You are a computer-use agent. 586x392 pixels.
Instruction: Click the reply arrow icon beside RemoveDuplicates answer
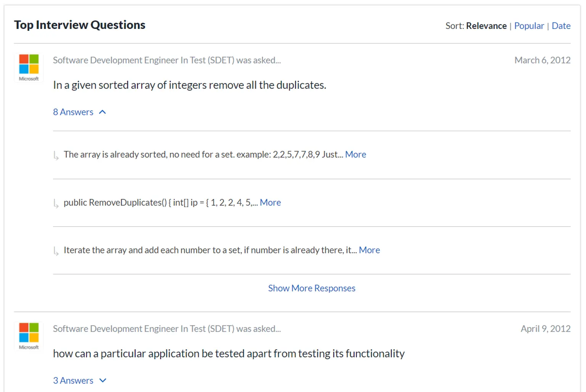[x=56, y=203]
